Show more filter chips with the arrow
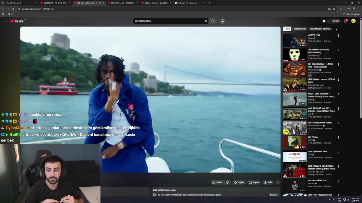The width and height of the screenshot is (362, 203). coord(336,29)
